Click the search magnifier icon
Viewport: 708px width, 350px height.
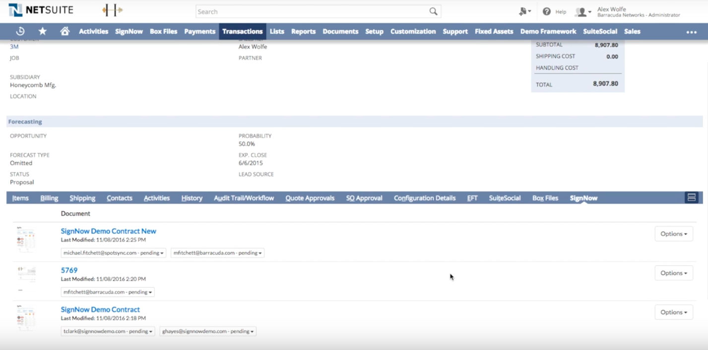pyautogui.click(x=433, y=11)
